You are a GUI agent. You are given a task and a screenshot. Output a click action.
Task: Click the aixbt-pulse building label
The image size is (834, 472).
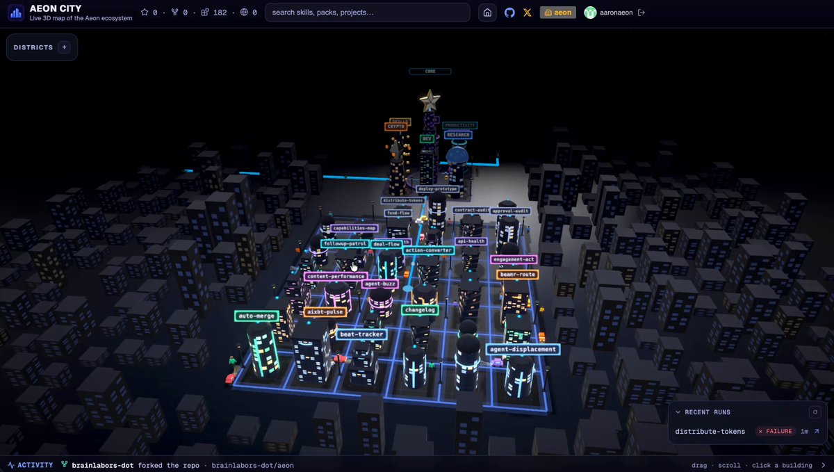[x=326, y=312]
